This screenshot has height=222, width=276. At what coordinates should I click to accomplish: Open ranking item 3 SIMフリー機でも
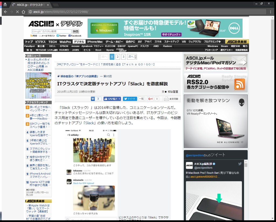tap(40, 125)
